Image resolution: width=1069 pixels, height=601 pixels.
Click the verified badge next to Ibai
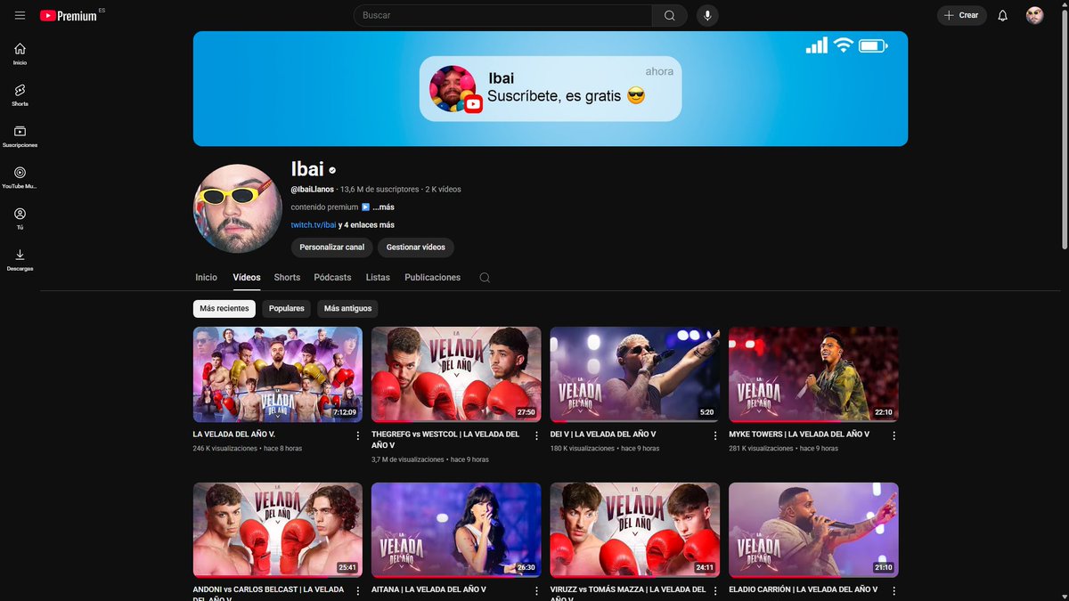332,170
